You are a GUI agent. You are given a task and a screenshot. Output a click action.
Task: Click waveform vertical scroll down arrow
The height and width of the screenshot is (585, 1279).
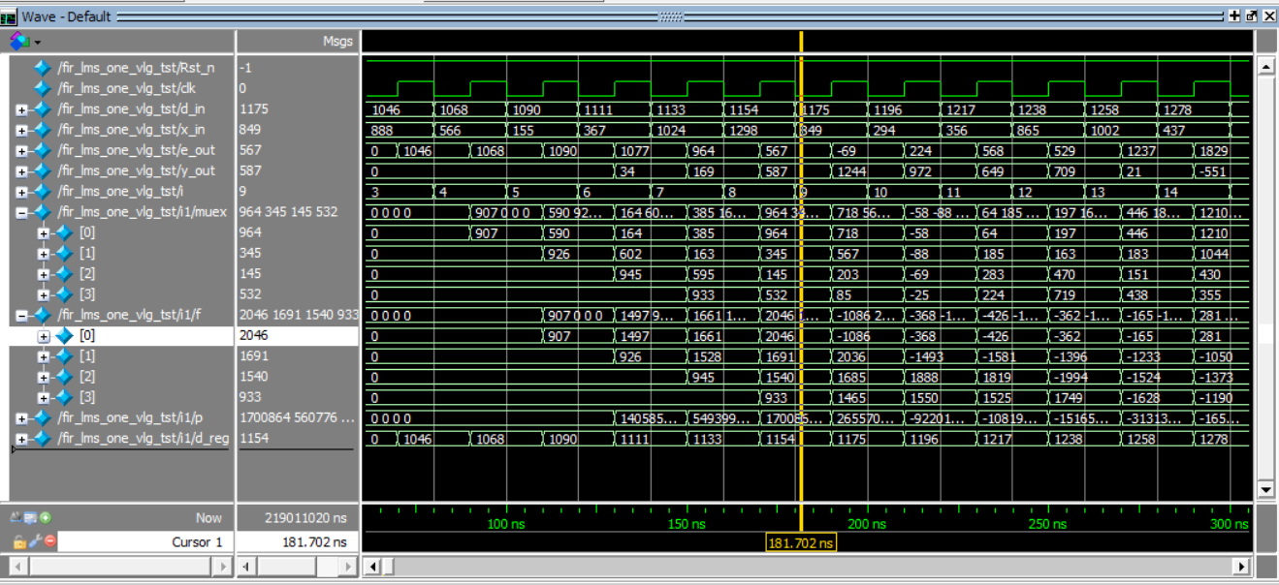1265,489
